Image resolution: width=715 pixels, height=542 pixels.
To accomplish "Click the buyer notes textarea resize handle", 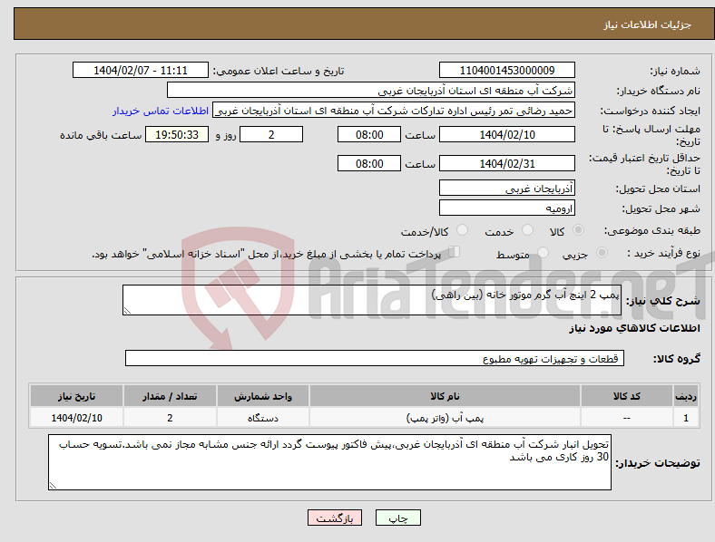I will (53, 486).
